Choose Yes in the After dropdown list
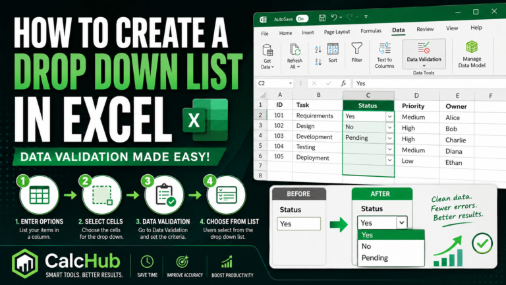Screen dimensions: 506x285 coord(391,235)
